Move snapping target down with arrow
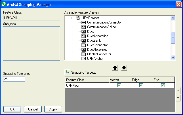 coord(124,68)
